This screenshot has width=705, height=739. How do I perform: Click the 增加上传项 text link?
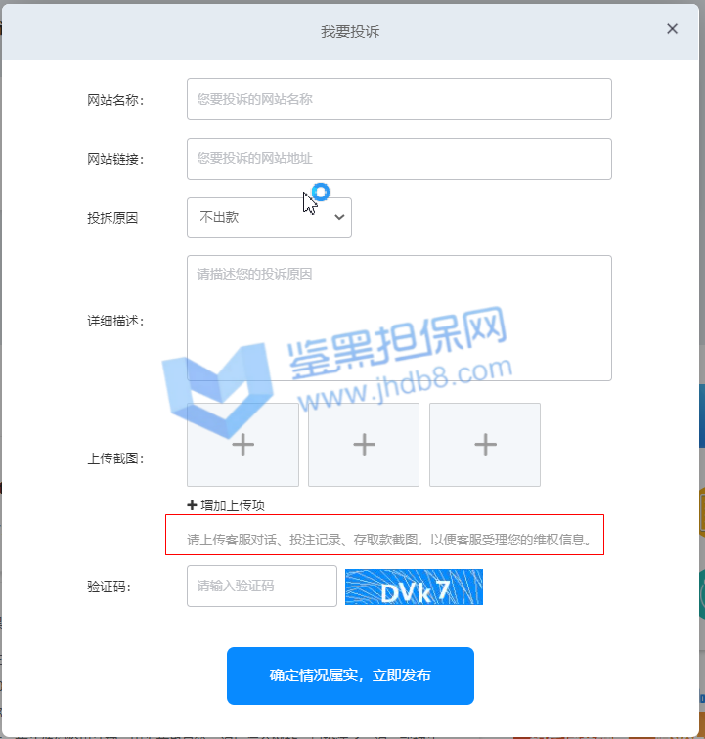233,505
